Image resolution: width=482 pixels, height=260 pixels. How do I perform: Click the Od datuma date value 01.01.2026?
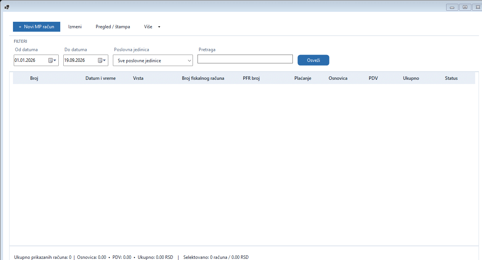[x=25, y=60]
